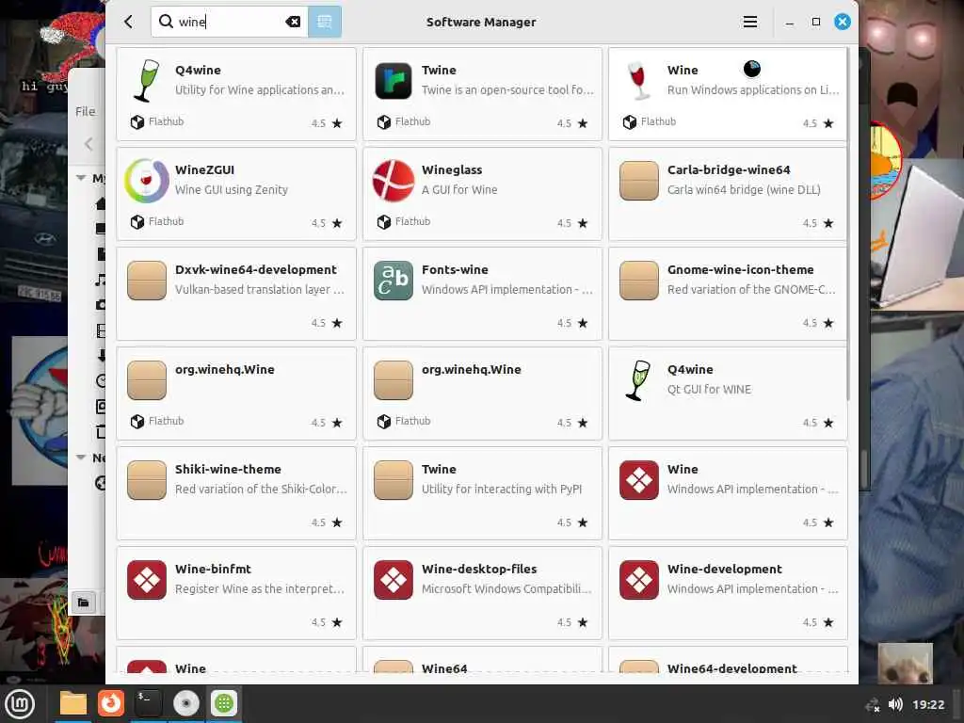Screen dimensions: 964x723
Task: Open the Linux Mint start menu
Action: (x=21, y=703)
